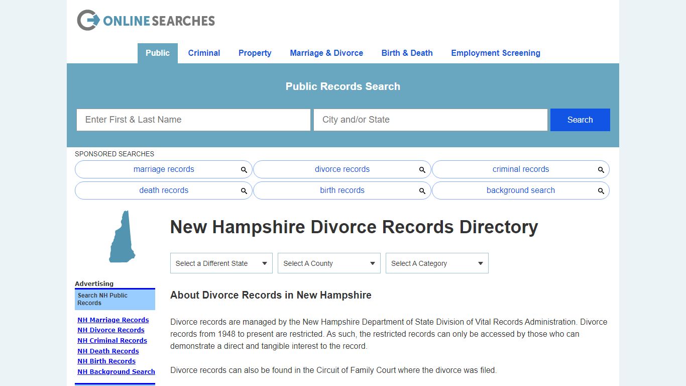Open the Select a Different State dropdown
This screenshot has width=686, height=386.
coord(221,263)
